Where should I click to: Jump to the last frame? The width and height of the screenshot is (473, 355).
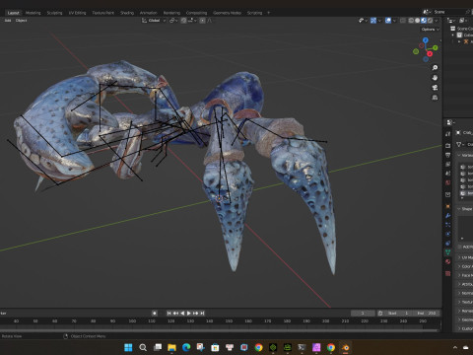coord(202,314)
